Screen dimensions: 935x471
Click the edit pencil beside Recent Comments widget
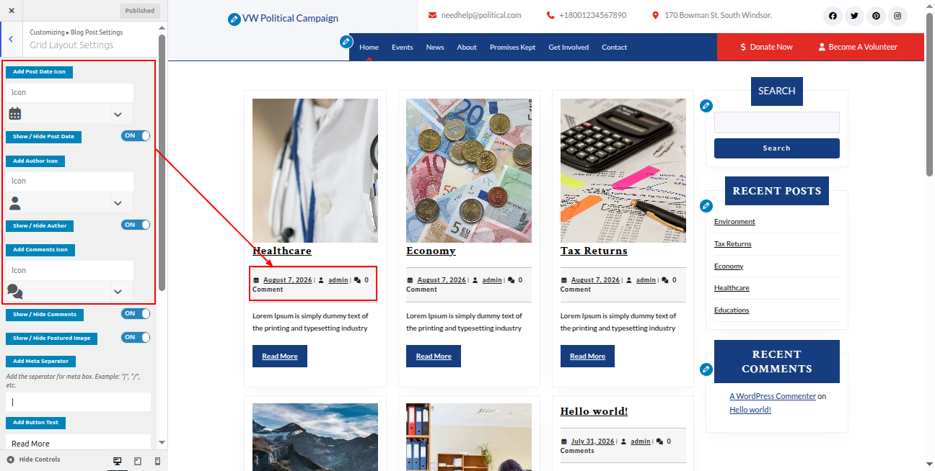706,369
